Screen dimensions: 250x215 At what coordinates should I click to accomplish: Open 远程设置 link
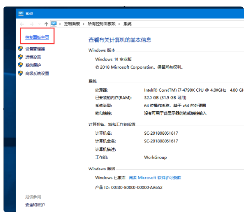pyautogui.click(x=33, y=57)
